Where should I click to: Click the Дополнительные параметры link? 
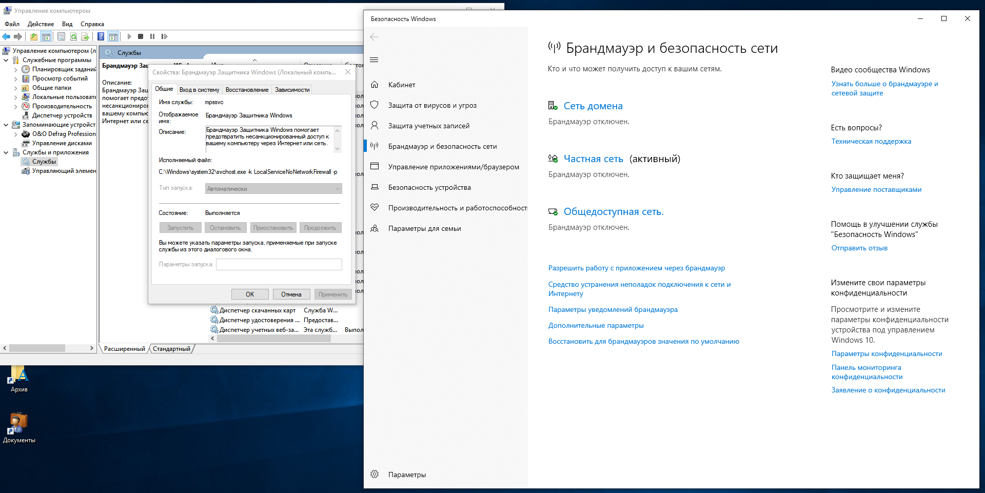(596, 326)
